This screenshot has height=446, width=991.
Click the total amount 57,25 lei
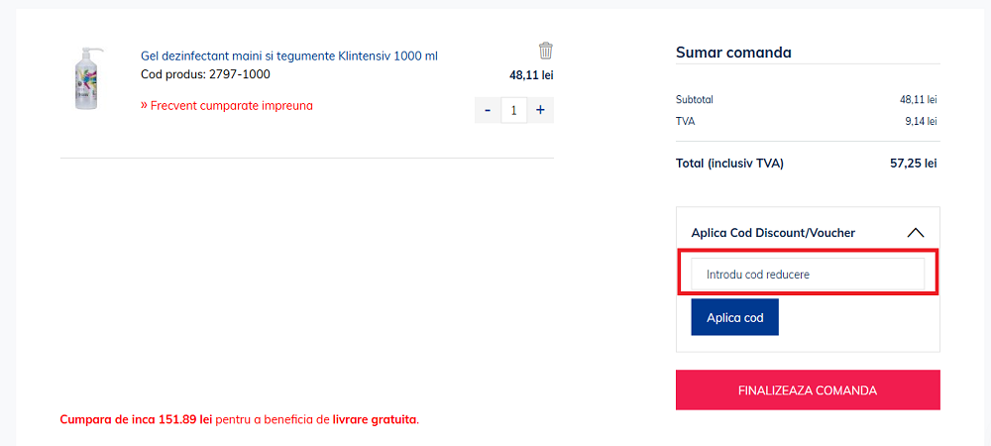pyautogui.click(x=913, y=163)
